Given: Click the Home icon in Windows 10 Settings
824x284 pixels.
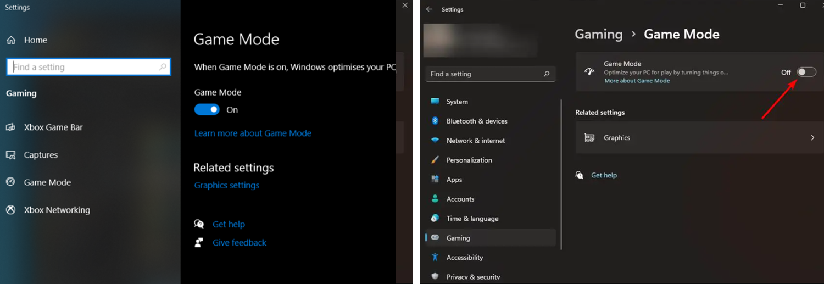Looking at the screenshot, I should click(x=11, y=40).
